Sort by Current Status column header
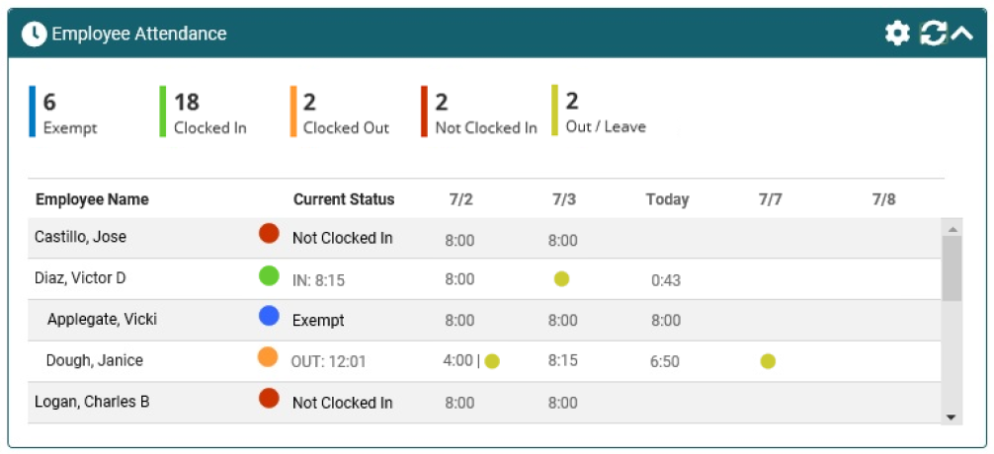This screenshot has width=994, height=454. 344,199
